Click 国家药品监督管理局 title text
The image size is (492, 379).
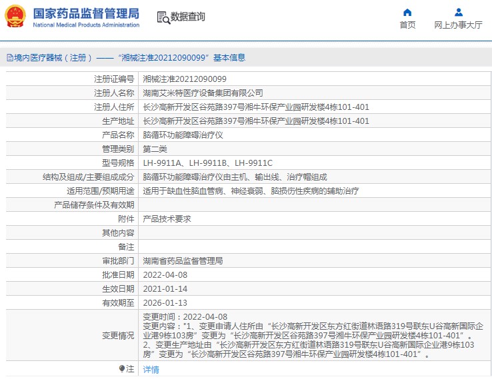tap(86, 13)
